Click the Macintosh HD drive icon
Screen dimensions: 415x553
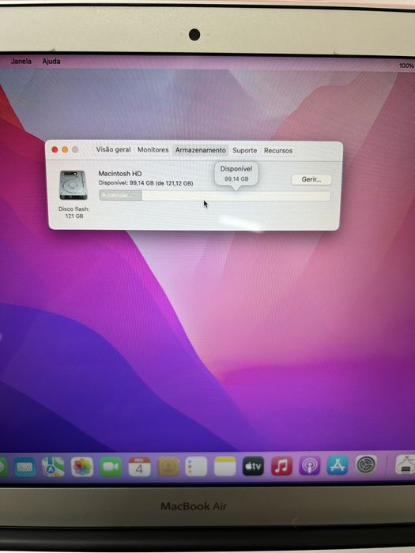73,185
